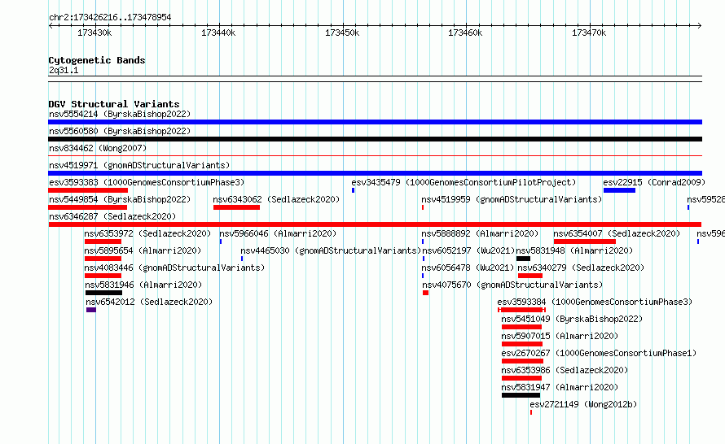Viewport: 725px width, 444px height.
Task: Select the black bar under nsv5560580
Action: (x=375, y=139)
